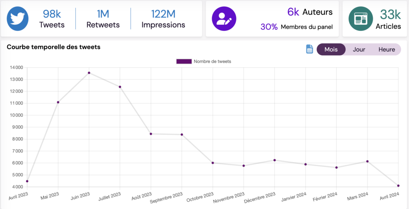The height and width of the screenshot is (209, 409).
Task: Switch the chart to Jour view
Action: coord(359,50)
